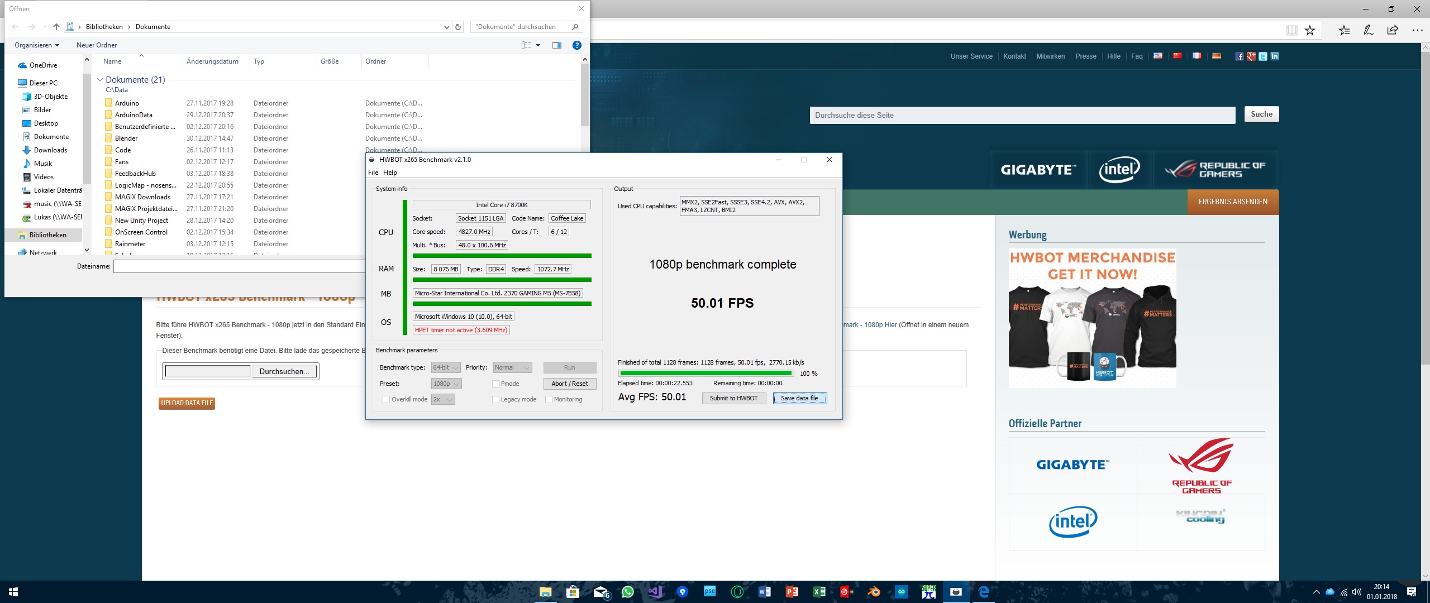
Task: Open WhatsApp from the taskbar
Action: coord(628,592)
